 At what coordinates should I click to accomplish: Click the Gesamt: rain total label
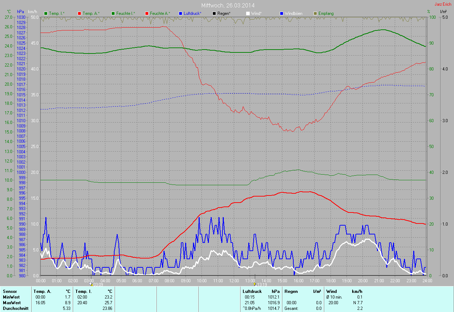pos(292,308)
